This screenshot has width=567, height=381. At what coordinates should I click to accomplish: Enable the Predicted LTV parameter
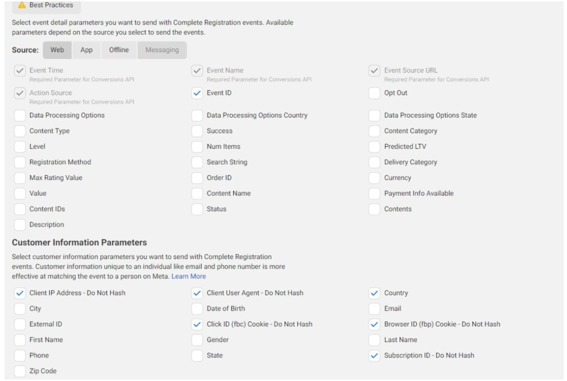375,147
